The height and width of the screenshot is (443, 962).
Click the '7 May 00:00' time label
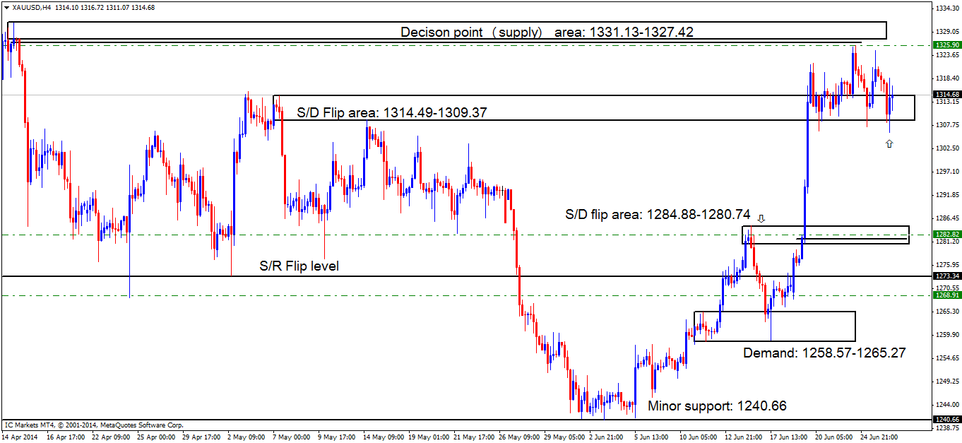tap(291, 437)
